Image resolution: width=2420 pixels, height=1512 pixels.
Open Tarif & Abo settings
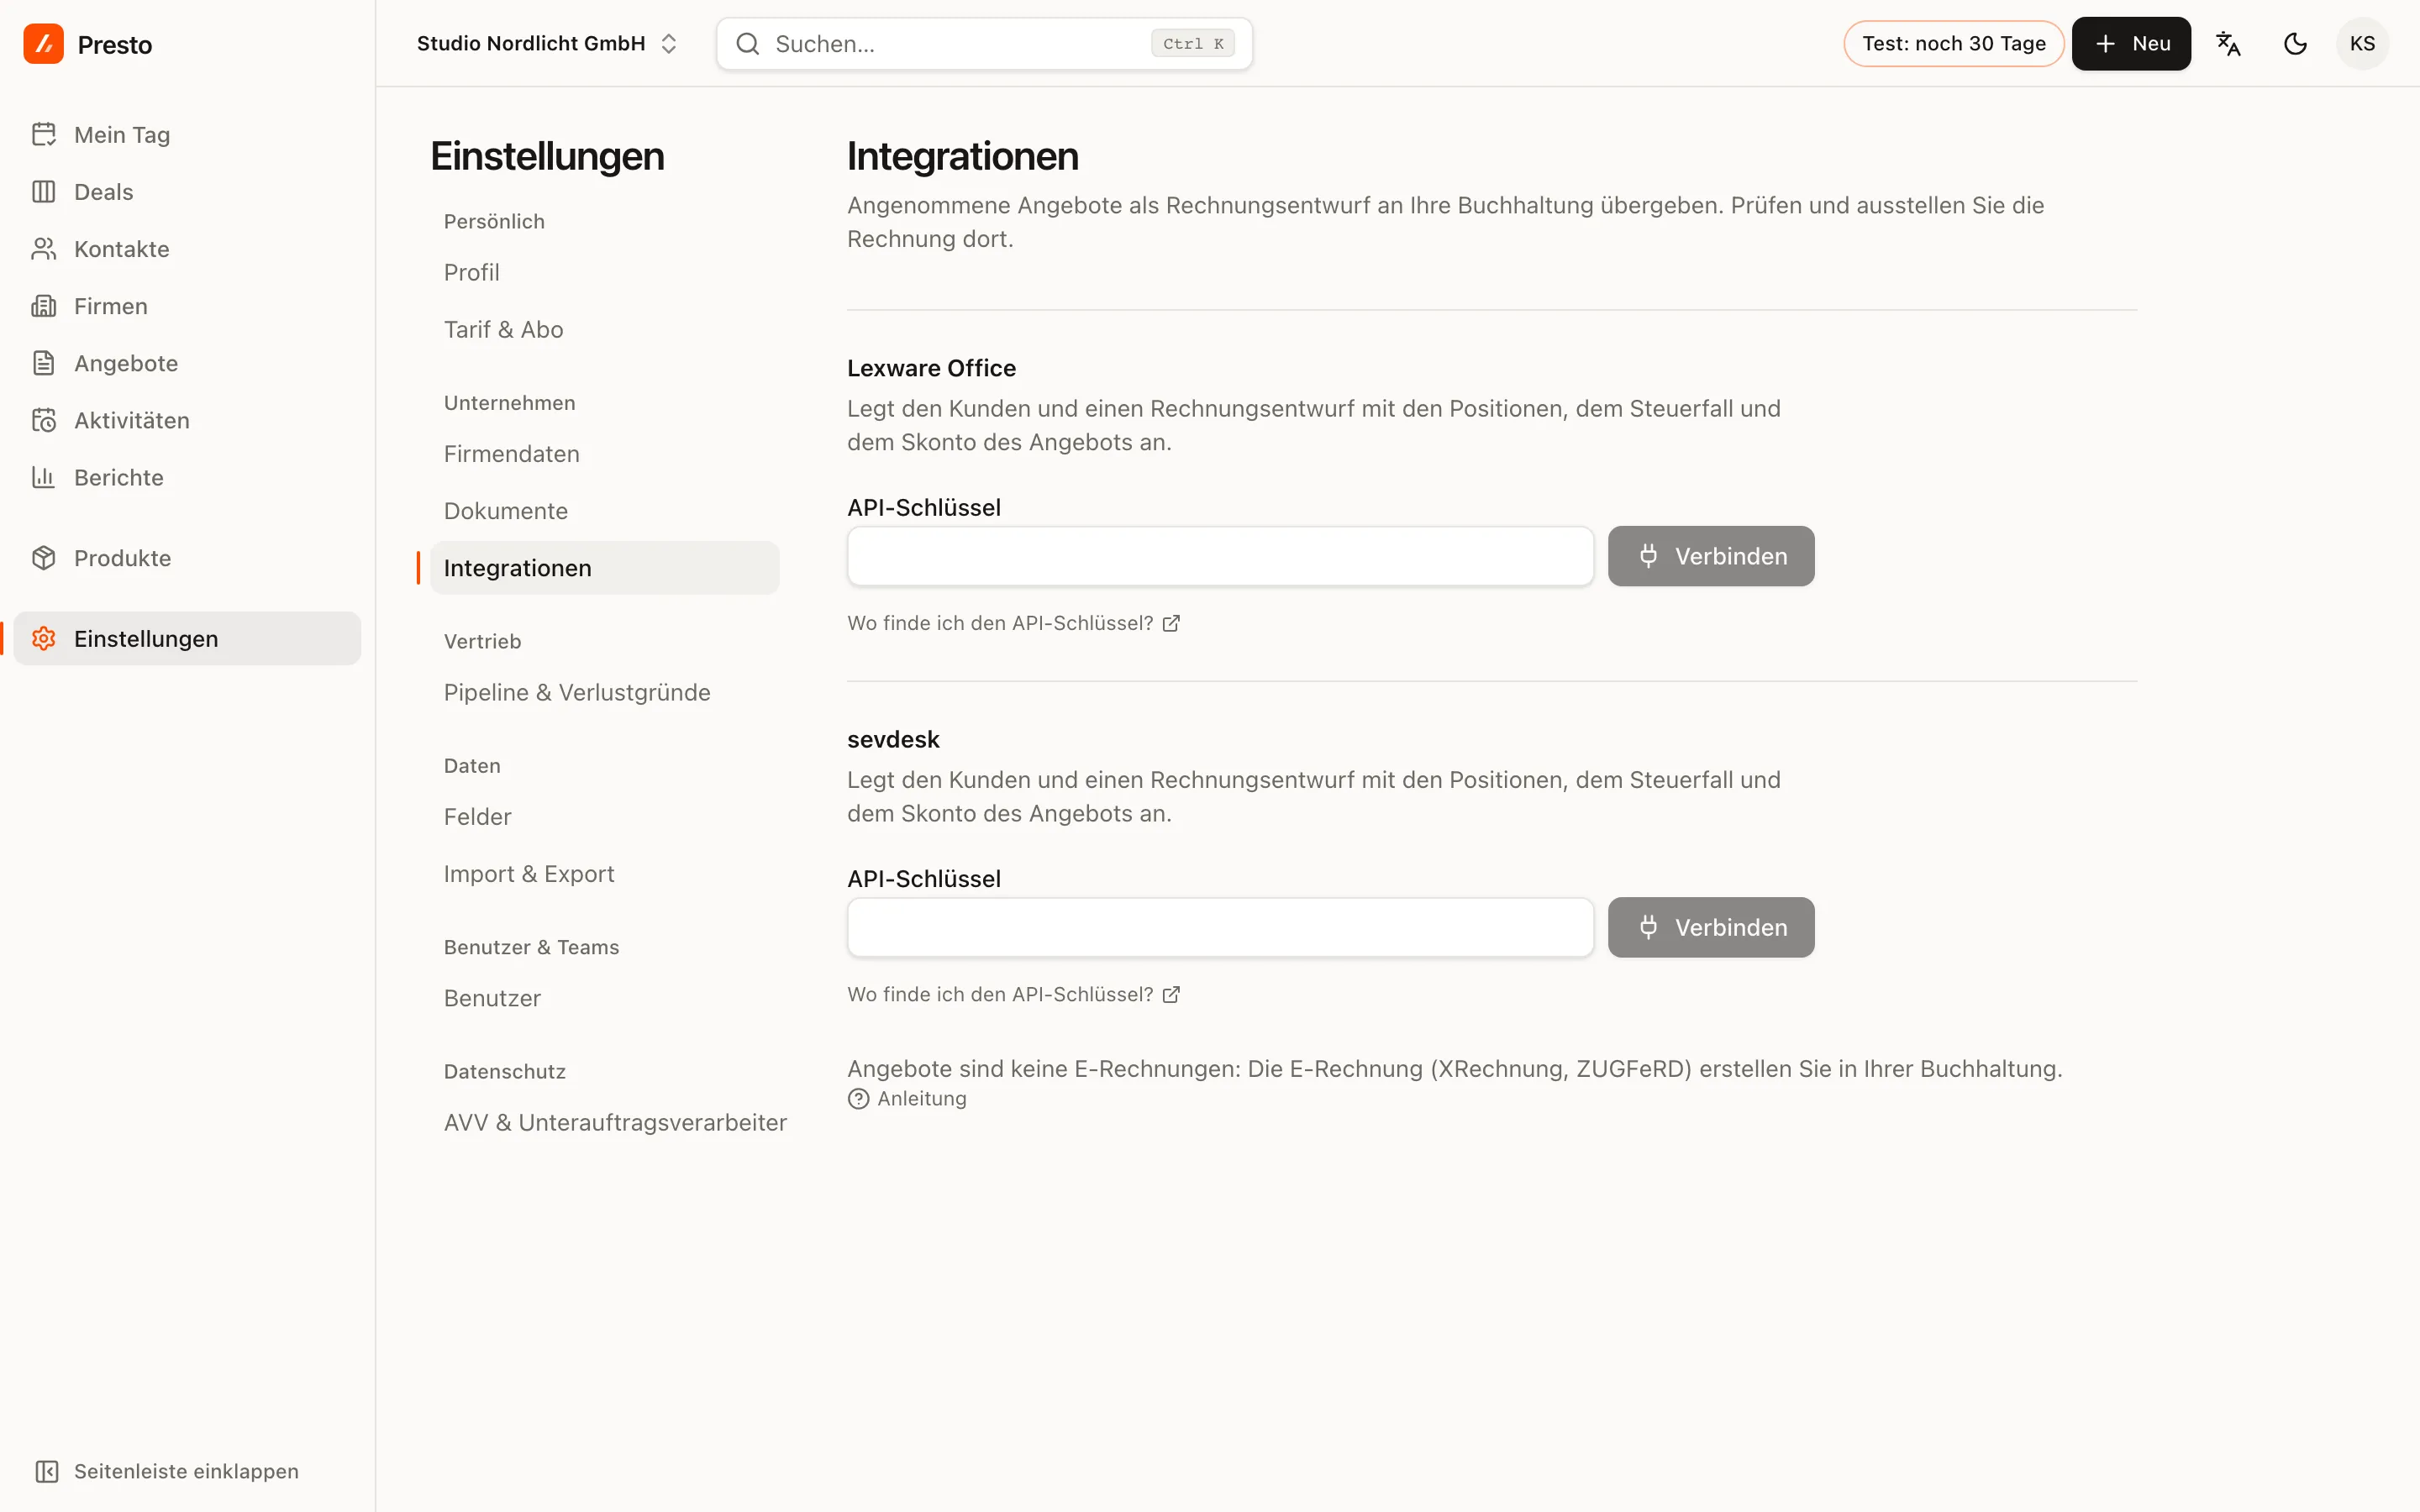(604, 329)
